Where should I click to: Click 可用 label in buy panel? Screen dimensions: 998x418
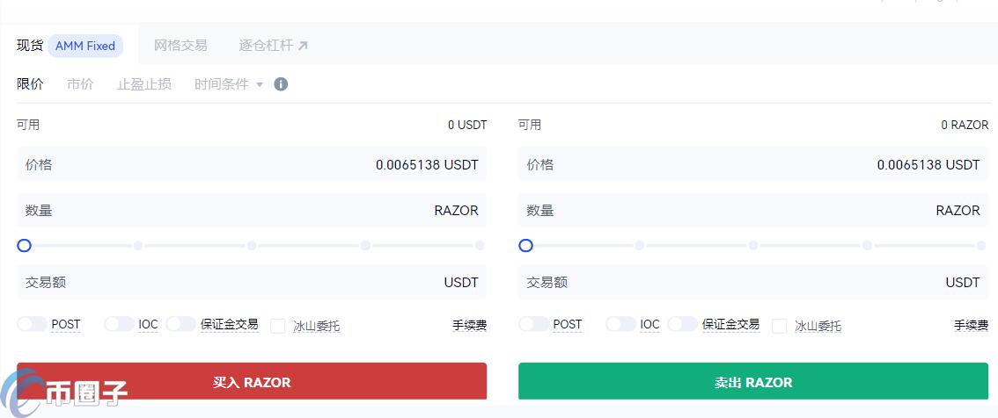click(28, 125)
